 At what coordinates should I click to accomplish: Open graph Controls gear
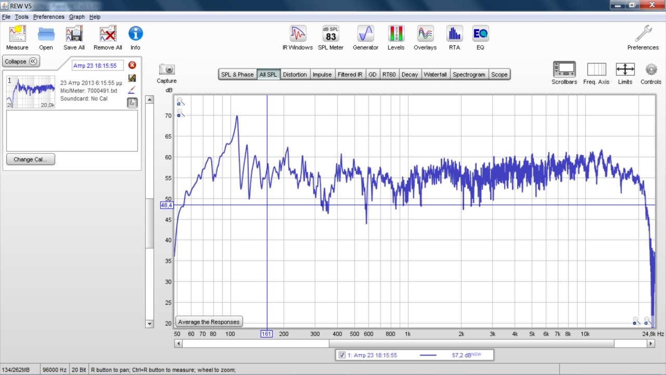point(651,70)
